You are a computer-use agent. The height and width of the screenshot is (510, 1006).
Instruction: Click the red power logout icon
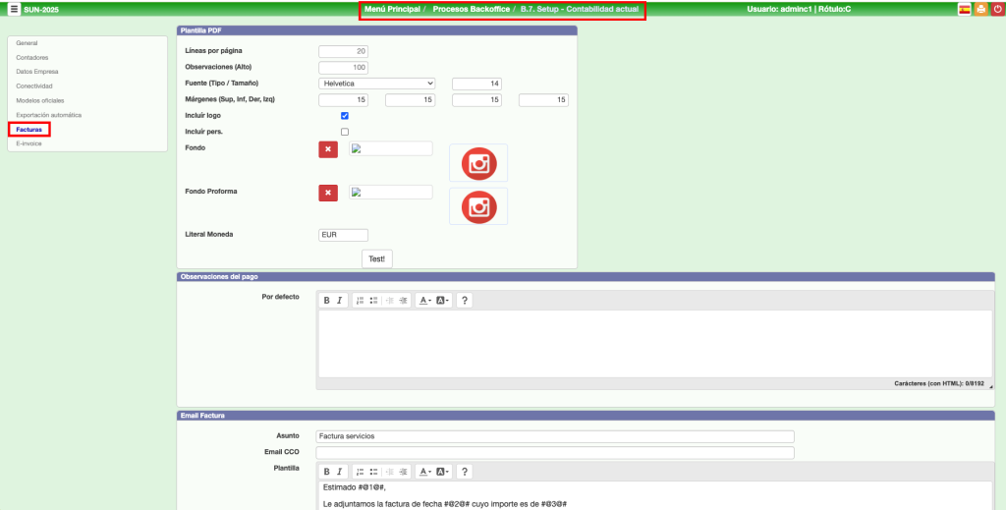pos(996,9)
